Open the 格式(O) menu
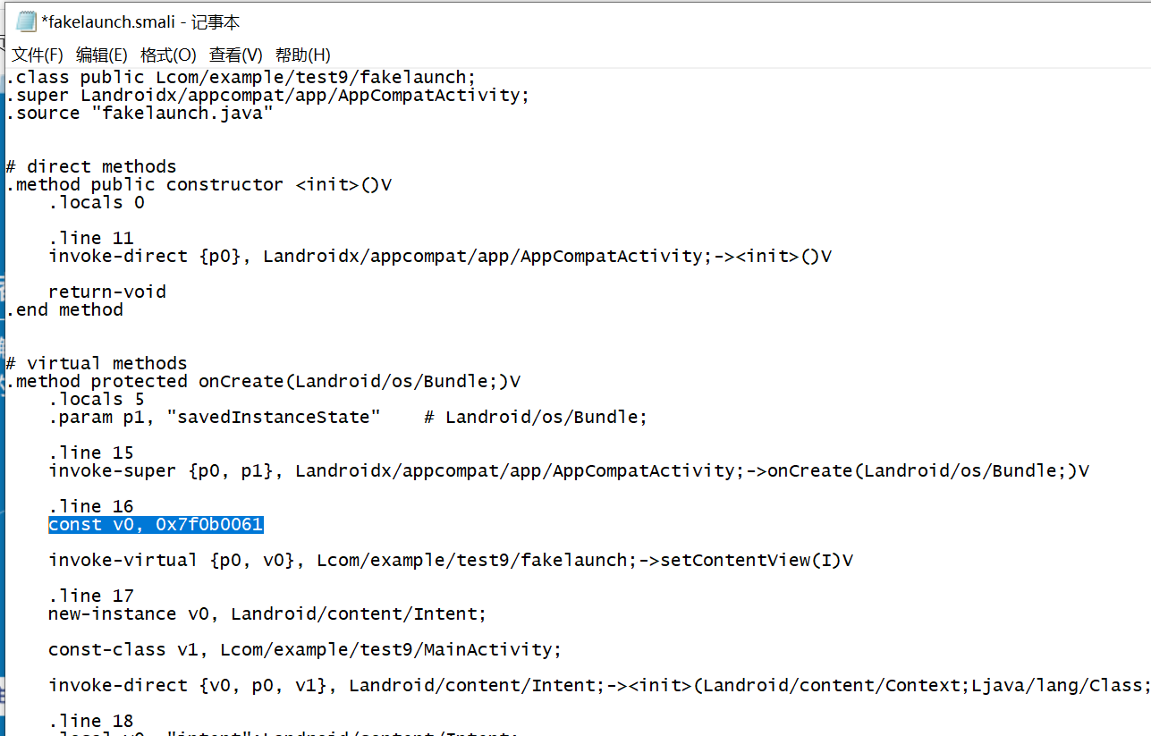The image size is (1151, 736). [168, 55]
